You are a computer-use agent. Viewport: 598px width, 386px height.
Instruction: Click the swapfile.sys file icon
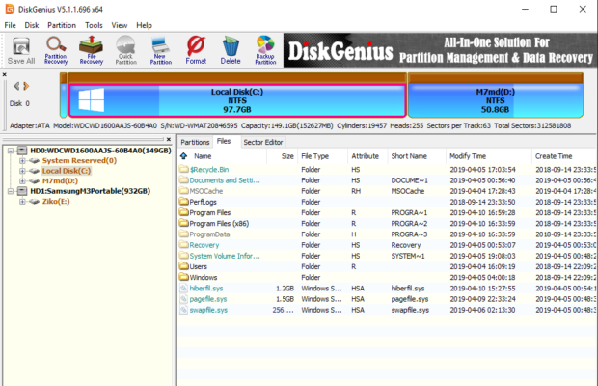pos(184,310)
